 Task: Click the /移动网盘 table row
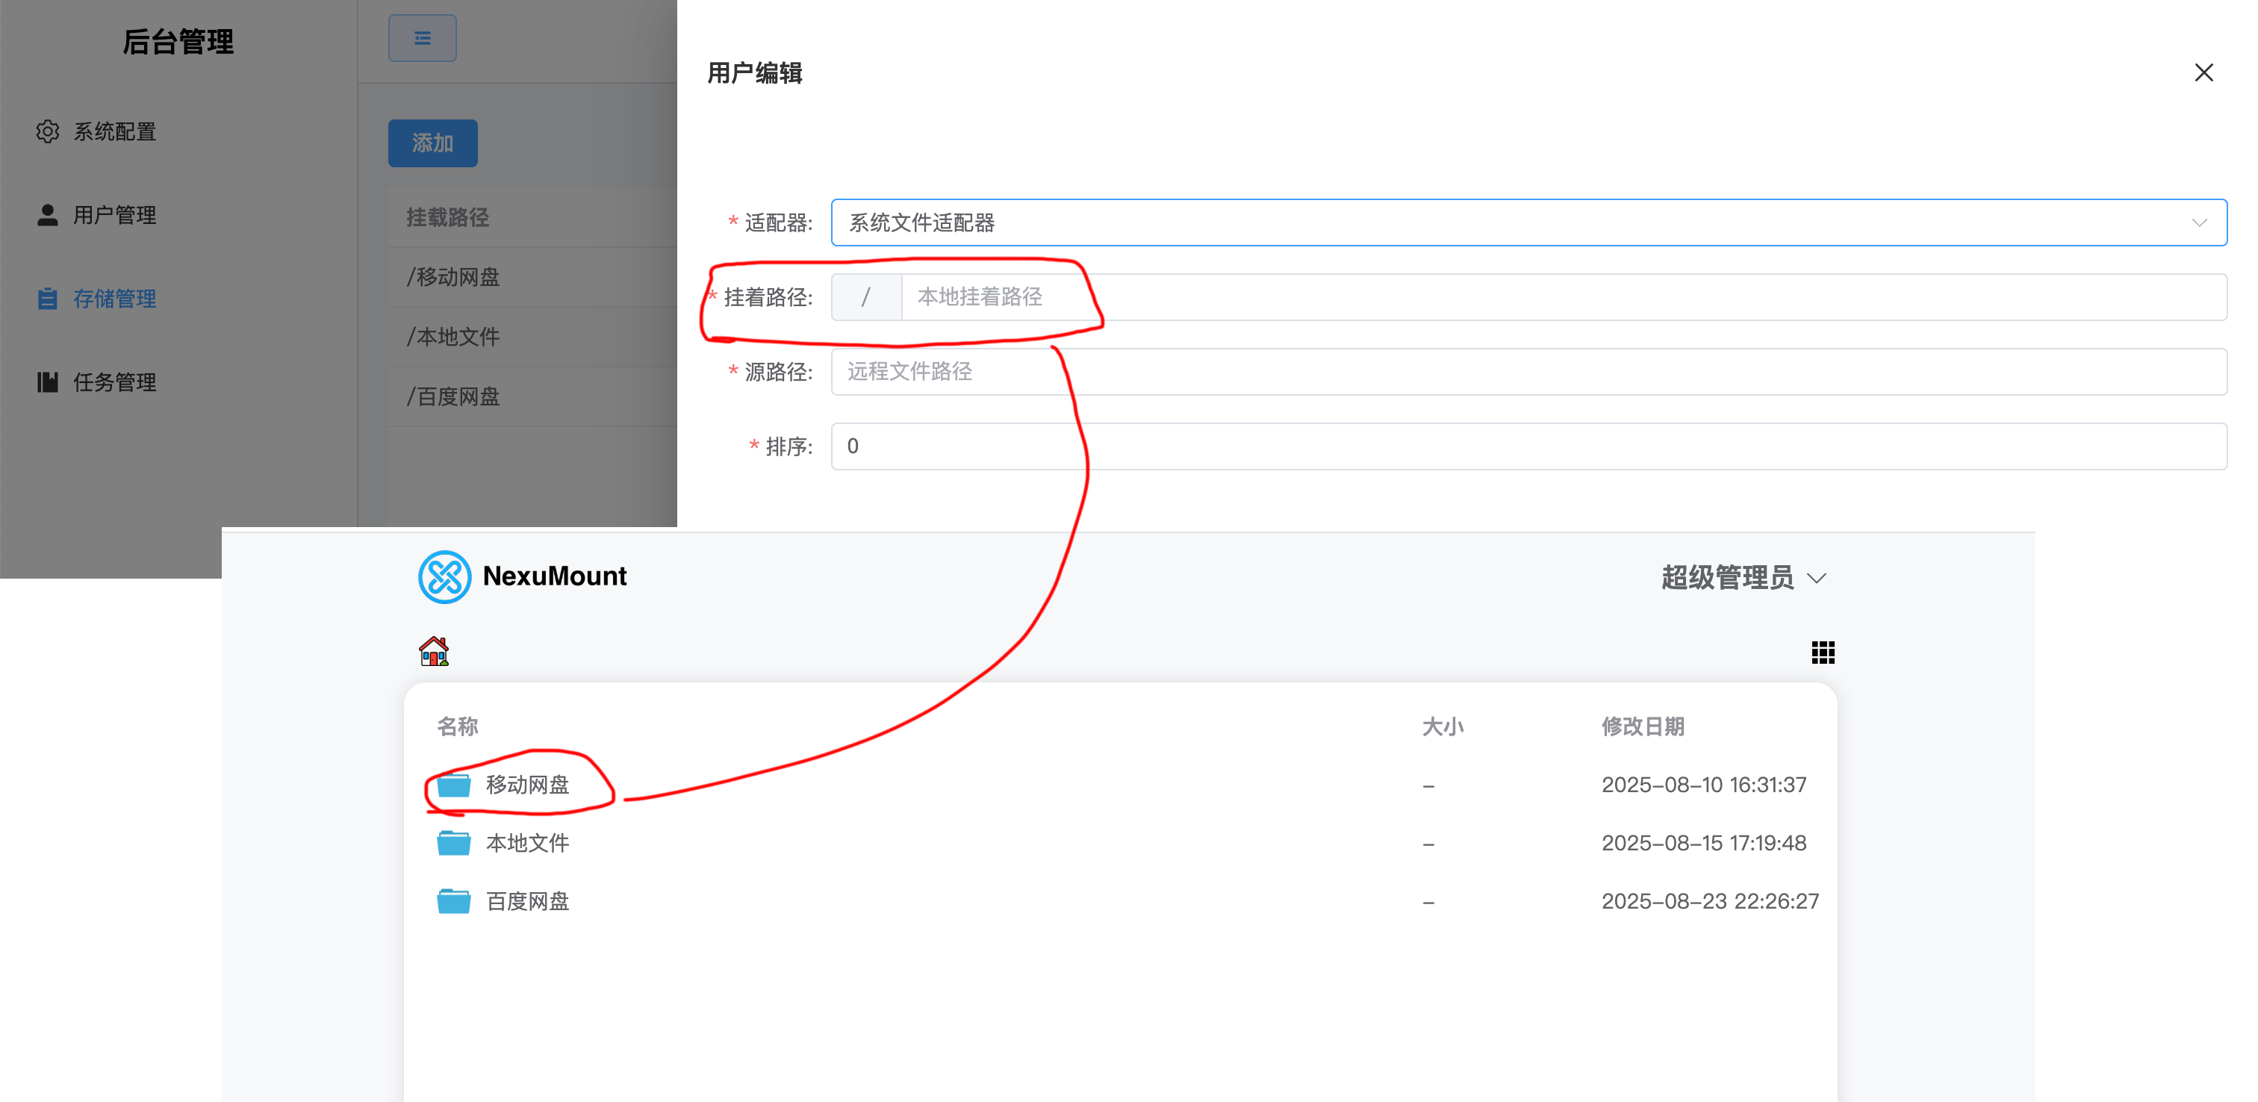pos(533,277)
